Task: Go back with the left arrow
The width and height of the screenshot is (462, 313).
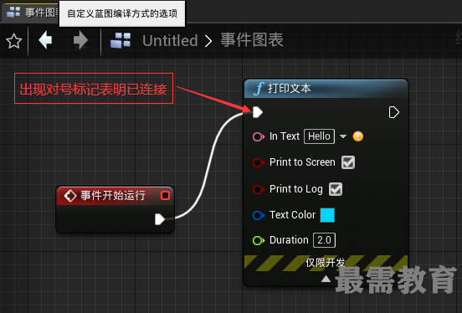Action: click(x=46, y=40)
